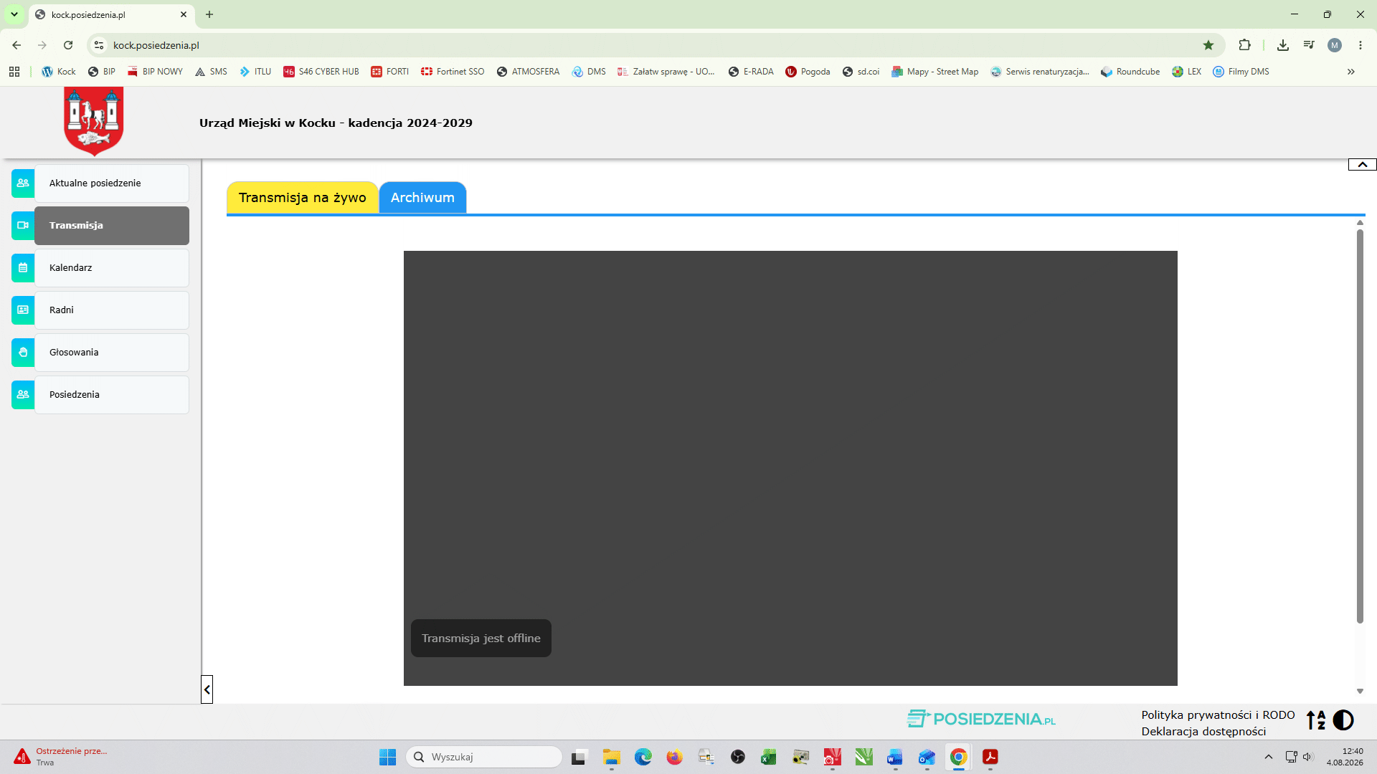1377x774 pixels.
Task: Show hidden system tray icons
Action: click(1268, 757)
